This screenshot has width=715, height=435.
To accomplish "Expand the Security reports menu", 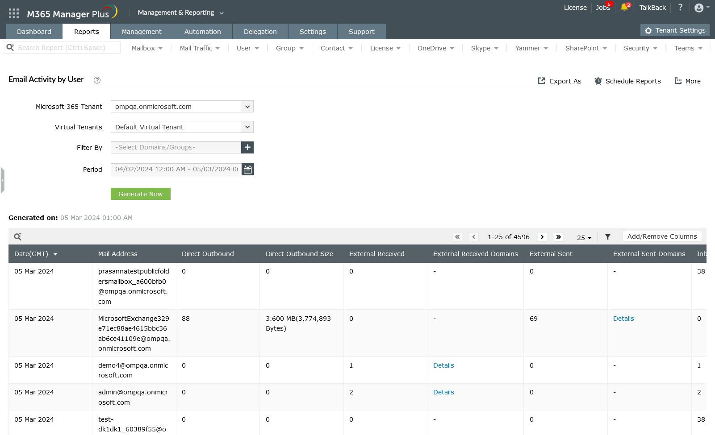I will coord(640,48).
